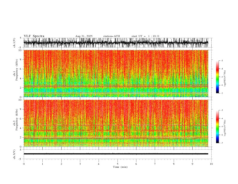This screenshot has width=238, height=184.
Task: Click the upper color bar 'log(PSD)(V²/Hz)' label
Action: [x=225, y=78]
